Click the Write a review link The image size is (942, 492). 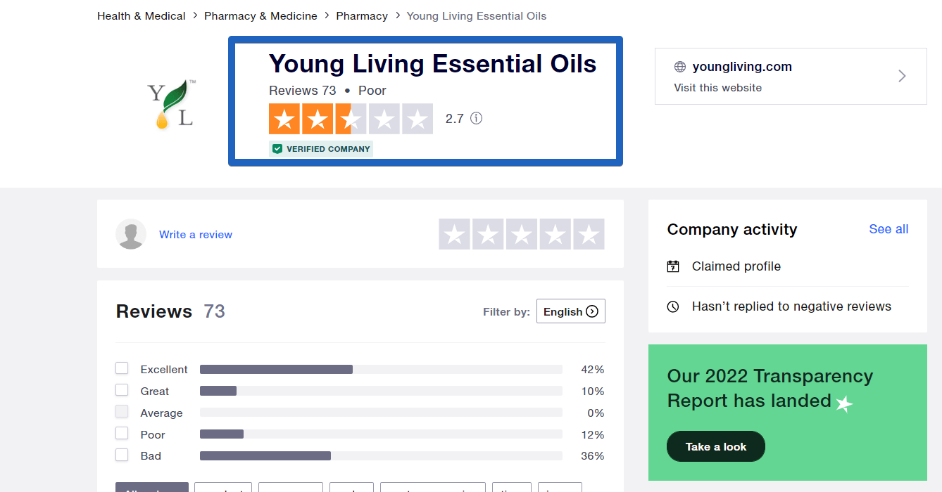pos(196,235)
